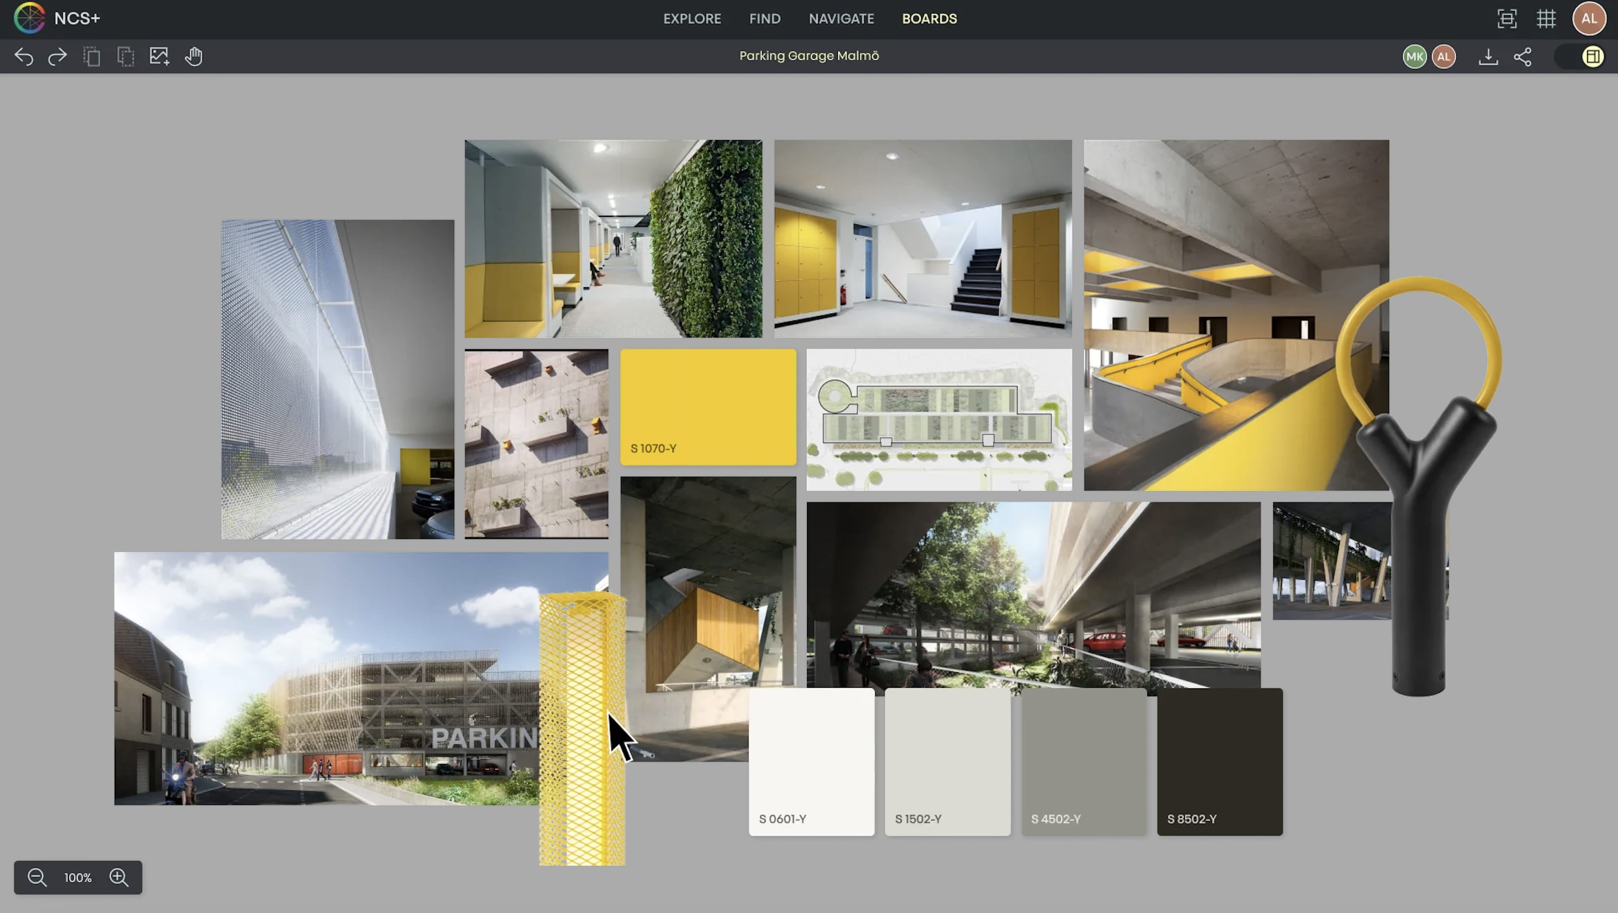Click the paste icon in toolbar

[x=126, y=56]
